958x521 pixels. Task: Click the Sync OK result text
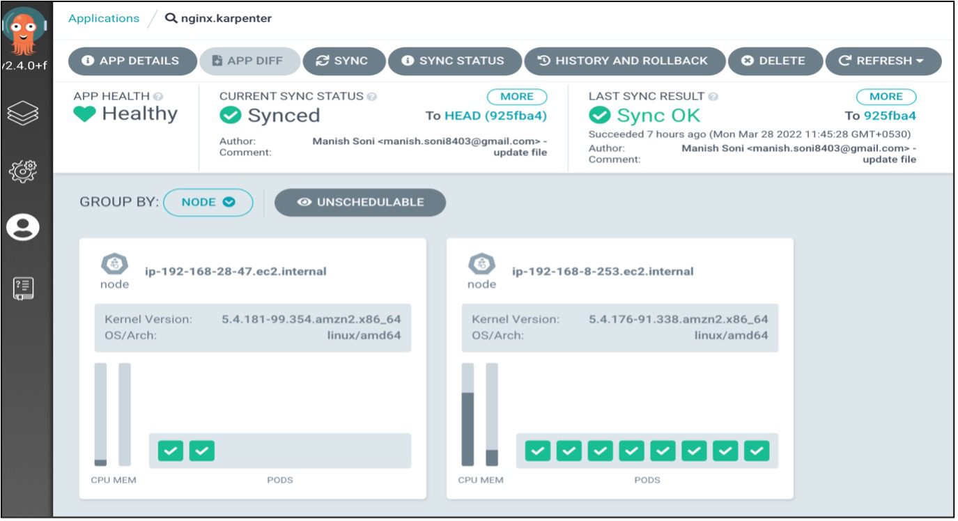[658, 116]
